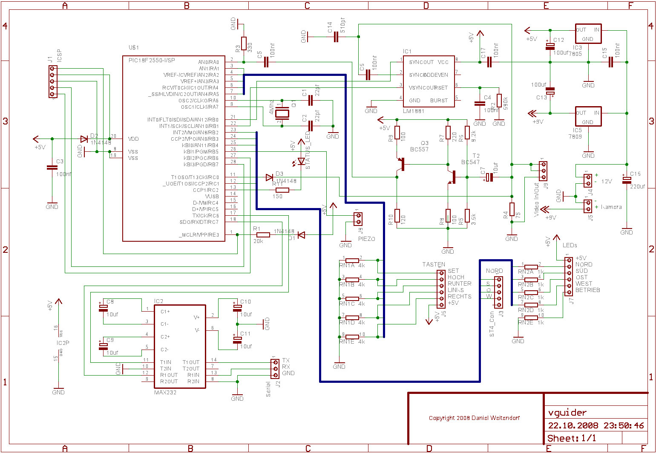Click the VUSB pin label

[212, 197]
